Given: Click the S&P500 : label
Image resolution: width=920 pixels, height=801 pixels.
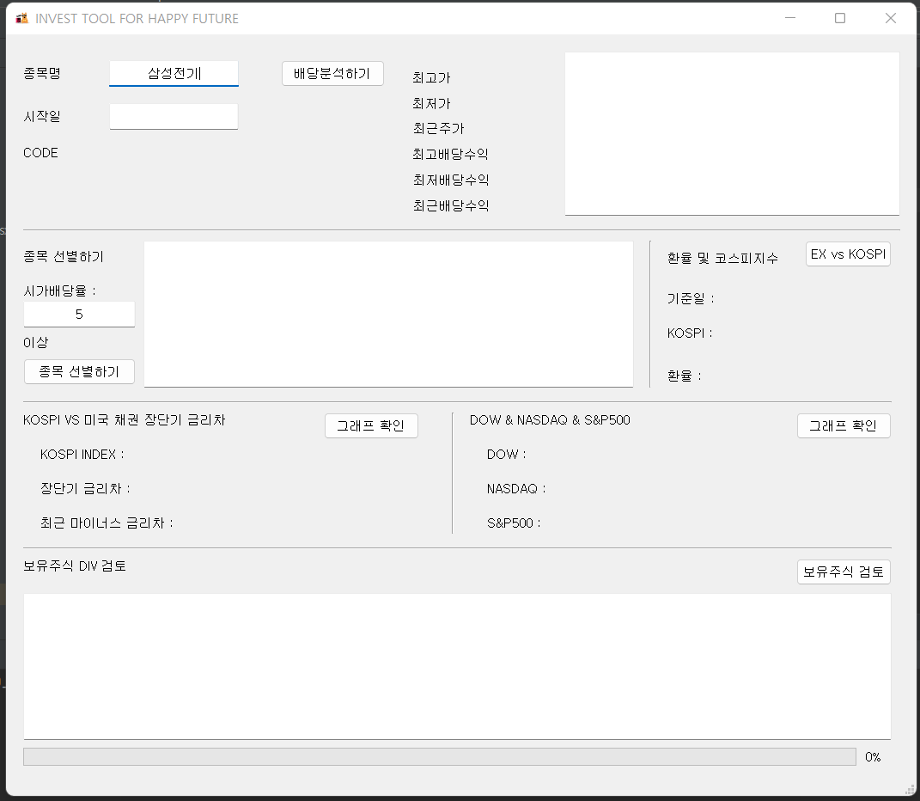Looking at the screenshot, I should tap(514, 523).
